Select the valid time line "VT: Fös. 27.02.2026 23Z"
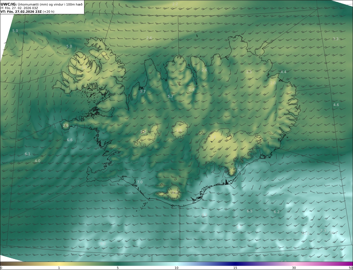This screenshot has height=270, width=353. pyautogui.click(x=21, y=12)
